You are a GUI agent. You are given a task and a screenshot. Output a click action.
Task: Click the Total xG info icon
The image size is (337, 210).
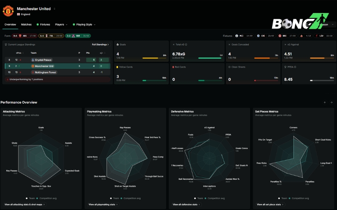(186, 45)
